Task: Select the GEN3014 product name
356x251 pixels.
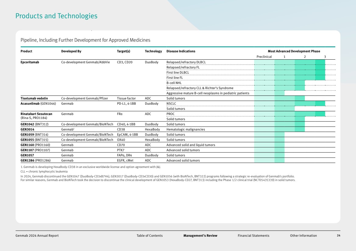Action: (x=27, y=129)
